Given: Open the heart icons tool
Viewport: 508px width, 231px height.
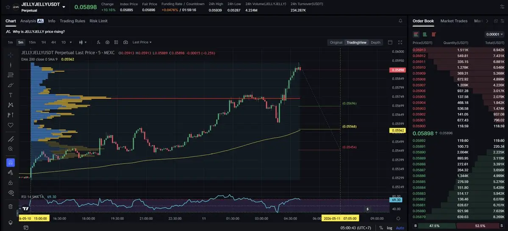Looking at the screenshot, I should [10, 125].
